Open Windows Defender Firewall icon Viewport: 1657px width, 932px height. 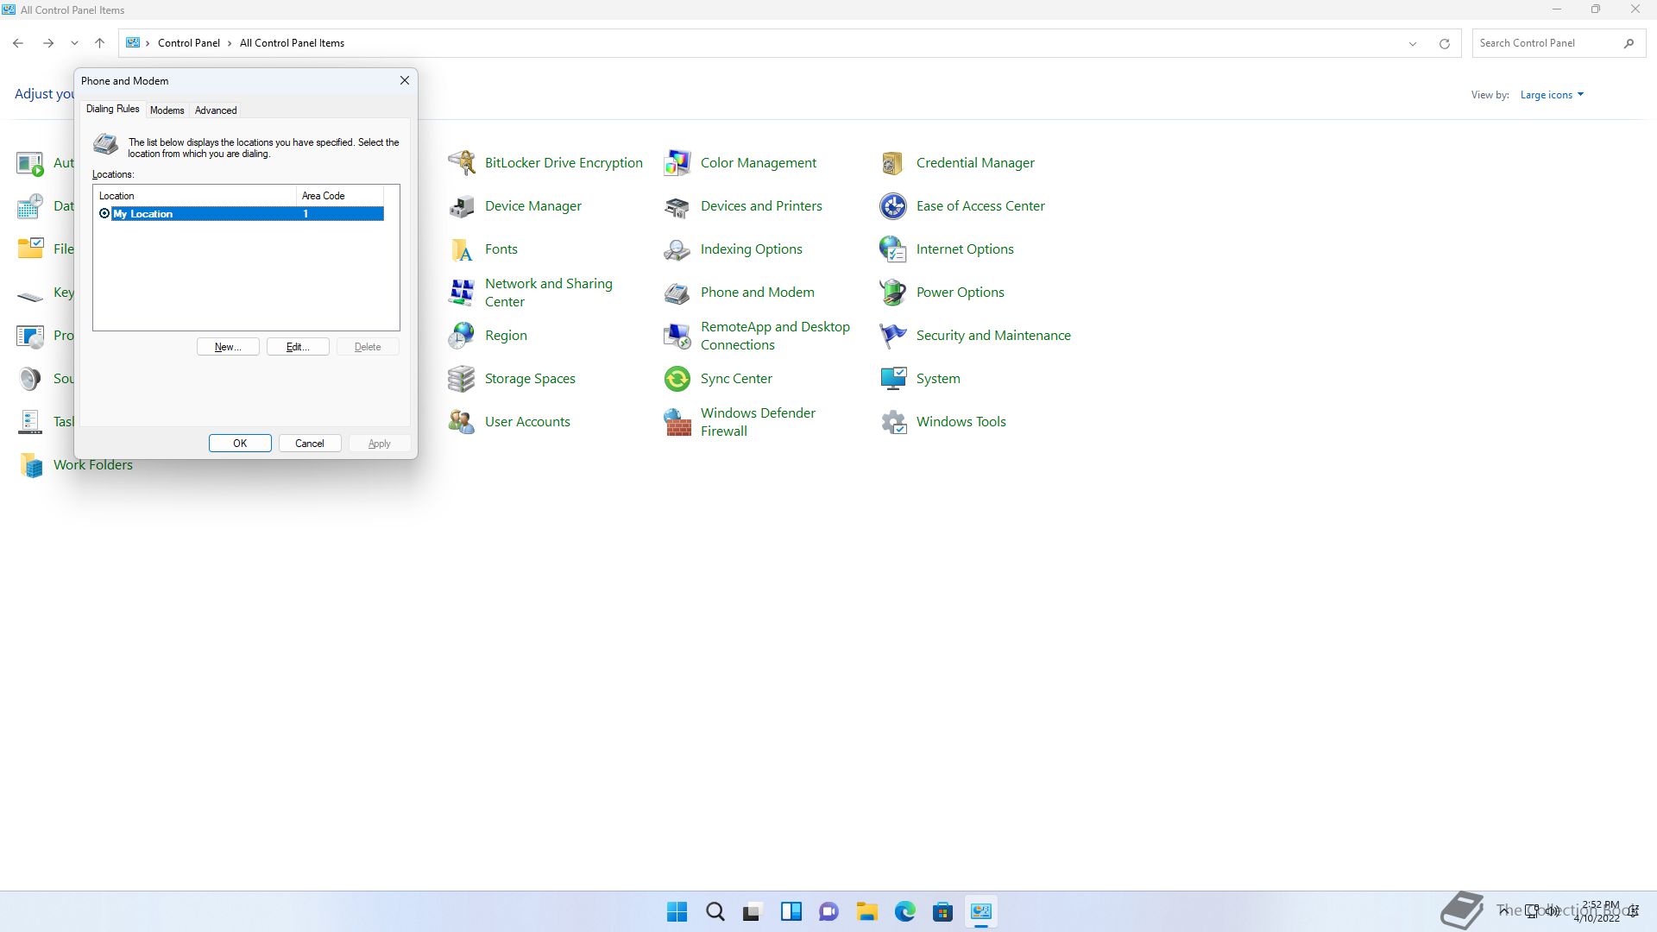tap(677, 421)
